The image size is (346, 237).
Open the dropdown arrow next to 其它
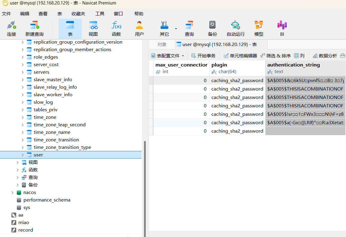(x=176, y=29)
